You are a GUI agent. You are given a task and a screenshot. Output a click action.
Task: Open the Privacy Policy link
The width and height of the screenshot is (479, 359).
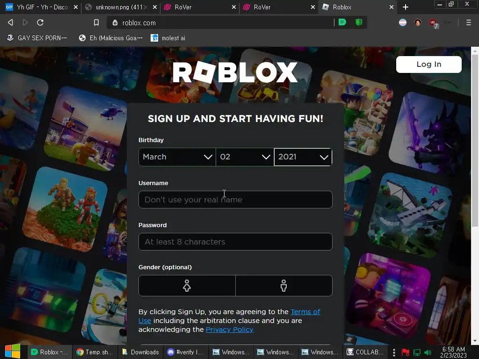(229, 330)
